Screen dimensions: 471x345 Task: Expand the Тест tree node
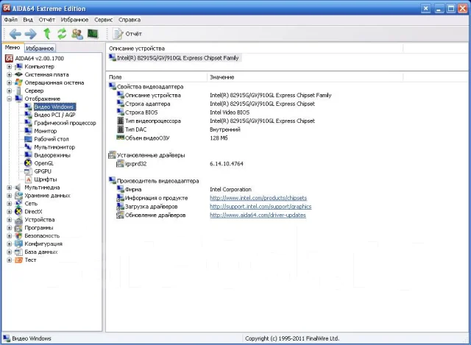click(10, 260)
